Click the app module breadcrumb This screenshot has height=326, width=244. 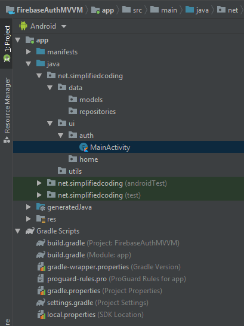[103, 10]
